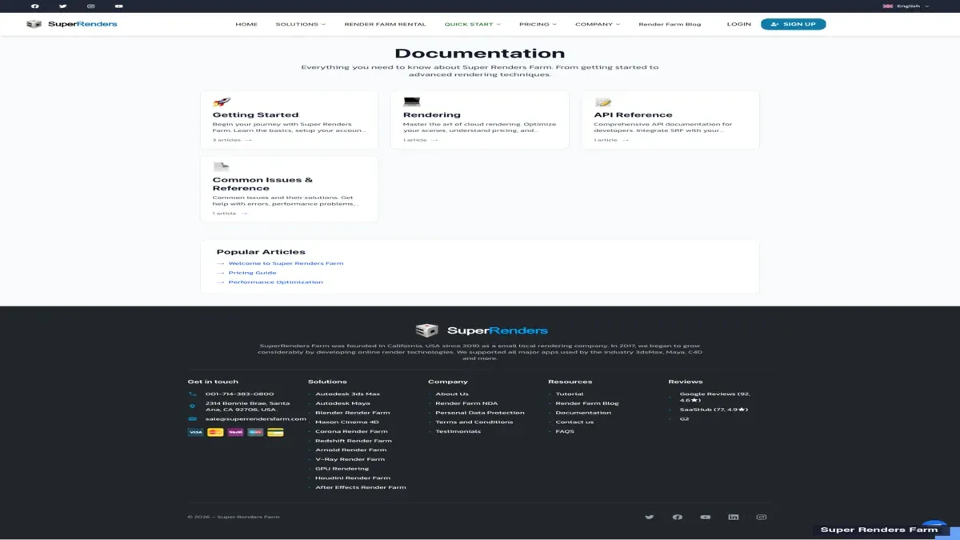Click phone number 001-714-383-0800

coord(239,394)
